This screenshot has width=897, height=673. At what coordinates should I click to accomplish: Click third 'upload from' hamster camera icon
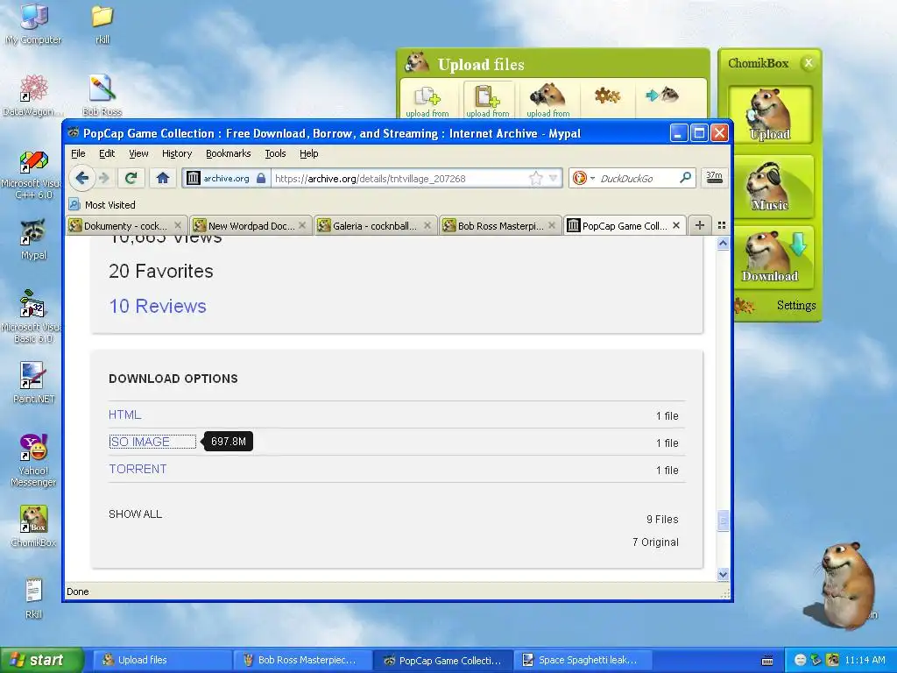point(548,100)
